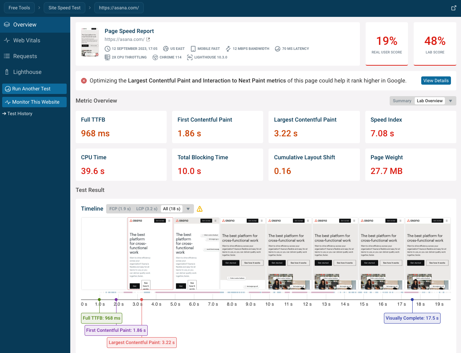
Task: Click the Requests list icon
Action: (x=7, y=56)
